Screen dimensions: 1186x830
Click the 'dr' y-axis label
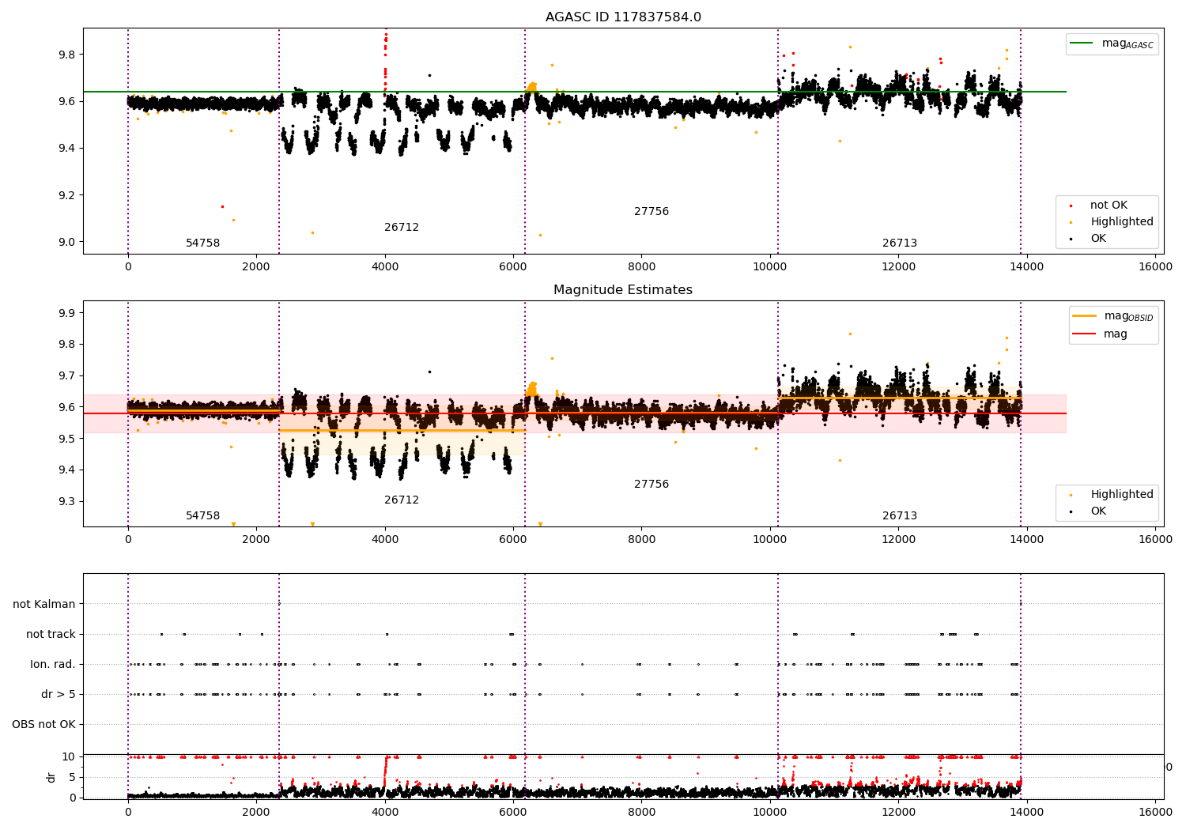point(51,778)
